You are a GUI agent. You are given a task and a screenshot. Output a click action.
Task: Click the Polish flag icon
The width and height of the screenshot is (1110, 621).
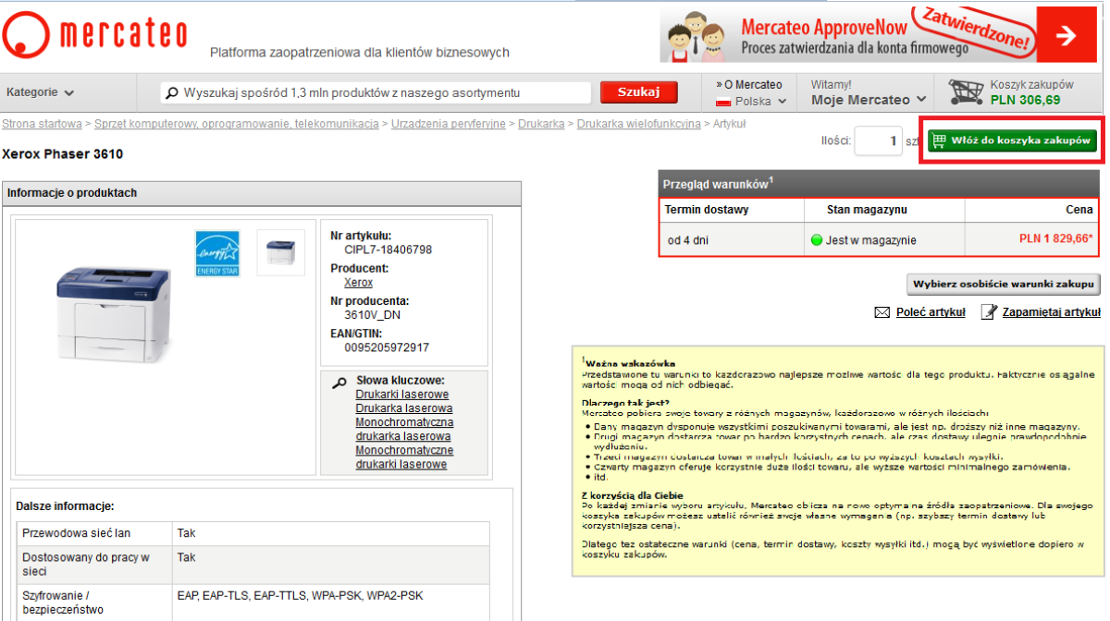[x=724, y=102]
